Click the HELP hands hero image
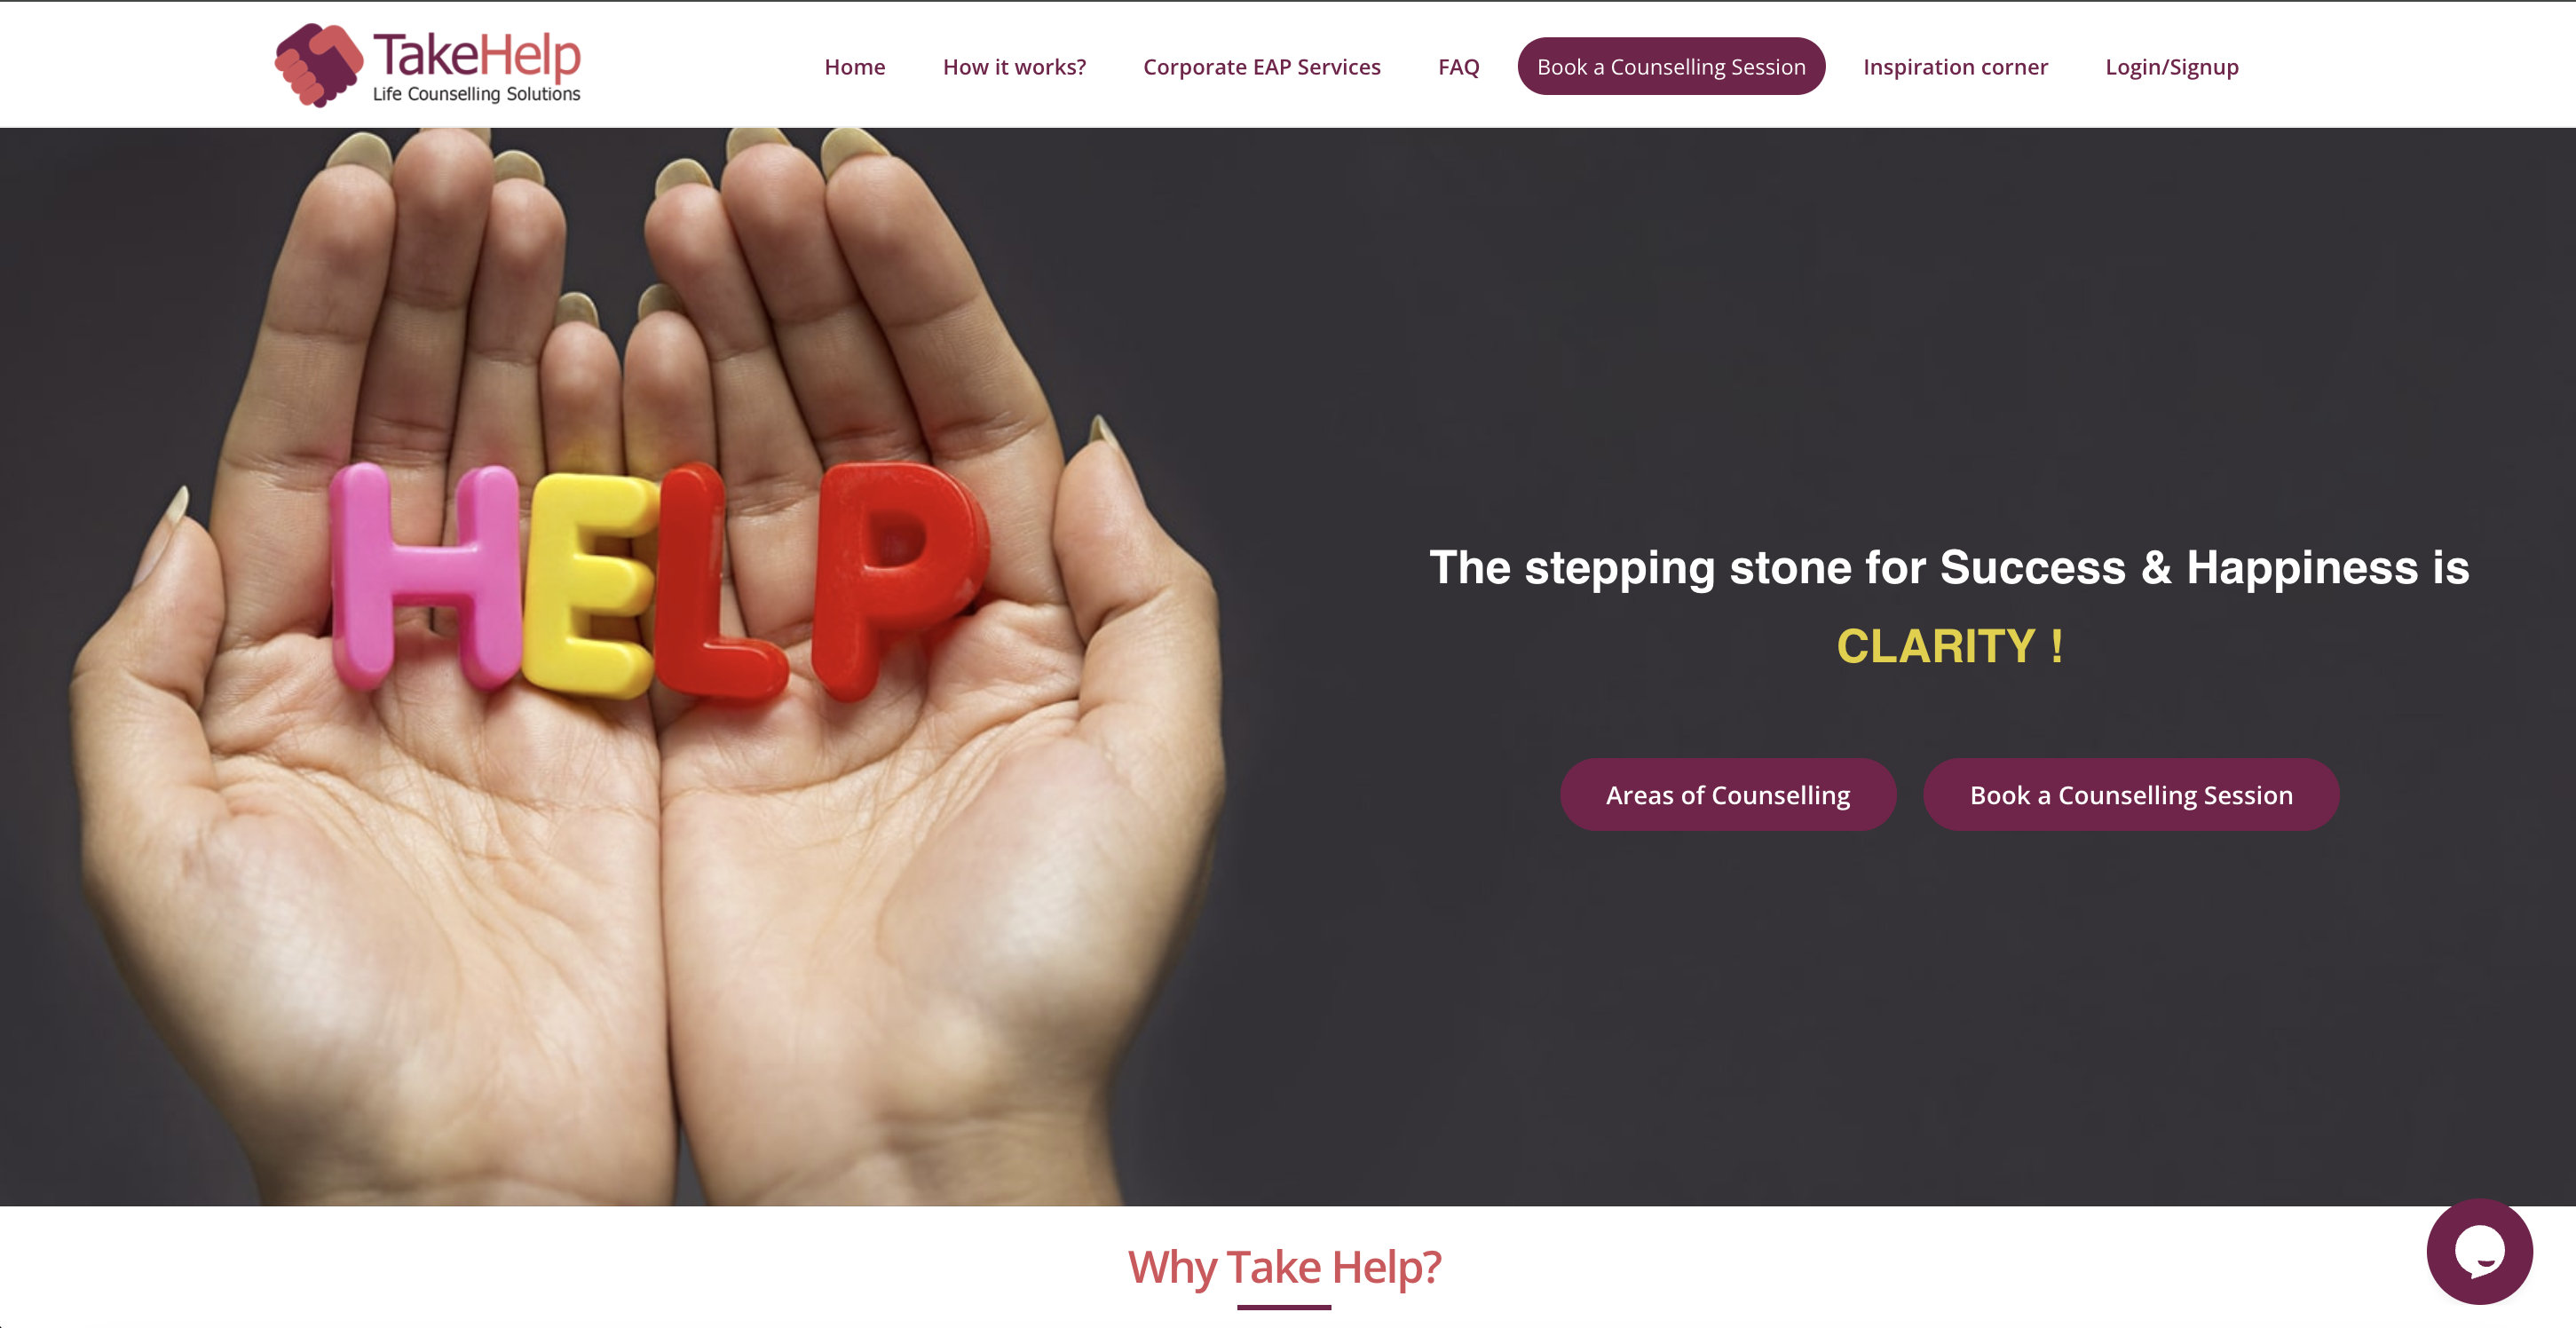Image resolution: width=2576 pixels, height=1328 pixels. coord(640,666)
